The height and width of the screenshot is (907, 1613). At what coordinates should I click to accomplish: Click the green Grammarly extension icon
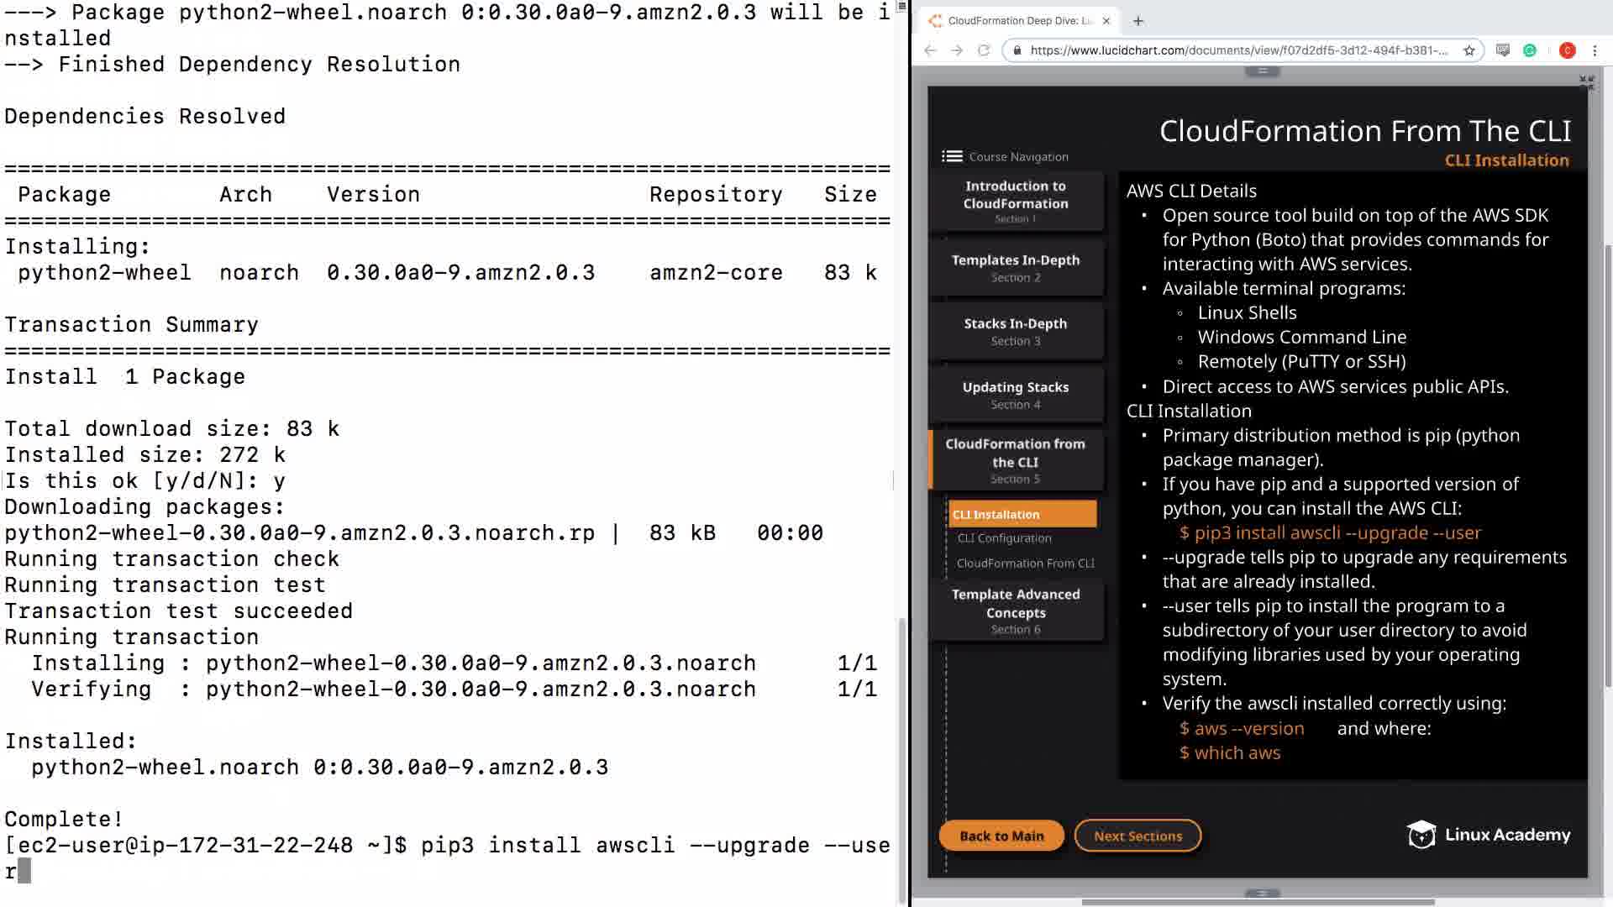click(x=1530, y=50)
